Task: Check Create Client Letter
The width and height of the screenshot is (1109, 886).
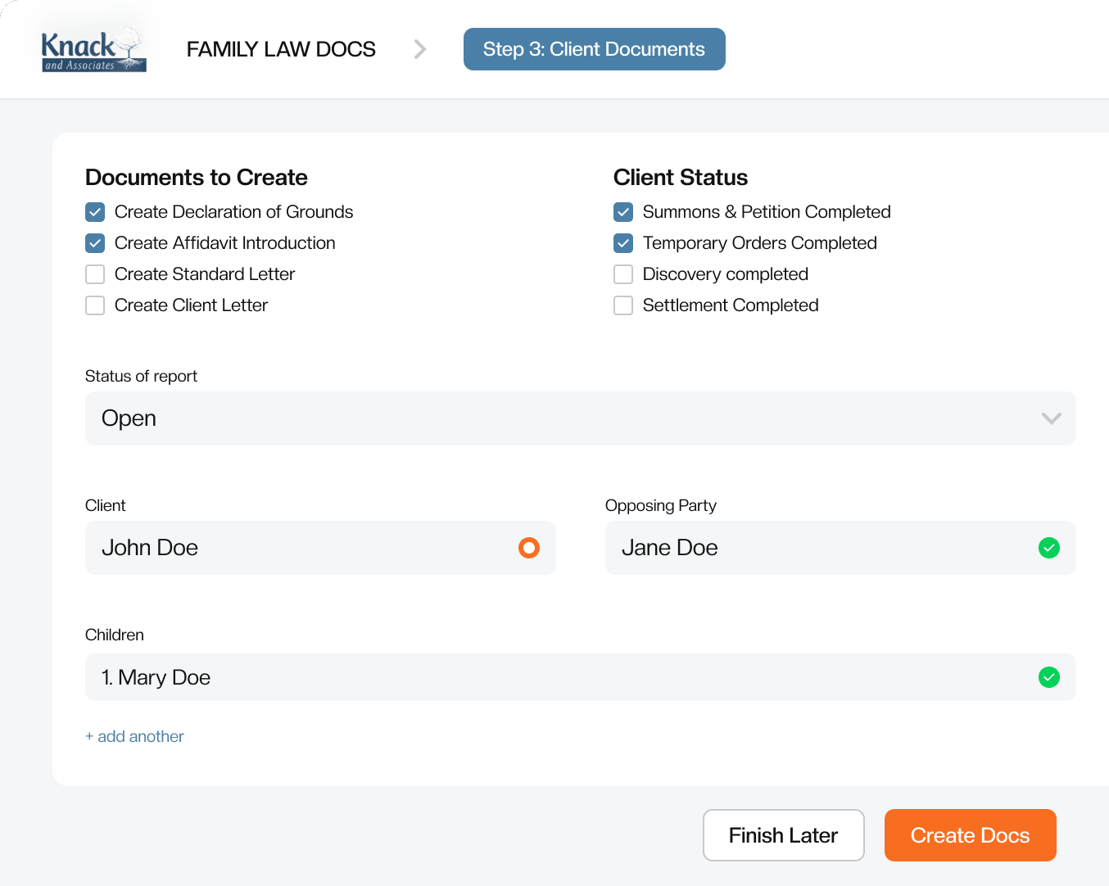Action: (x=95, y=305)
